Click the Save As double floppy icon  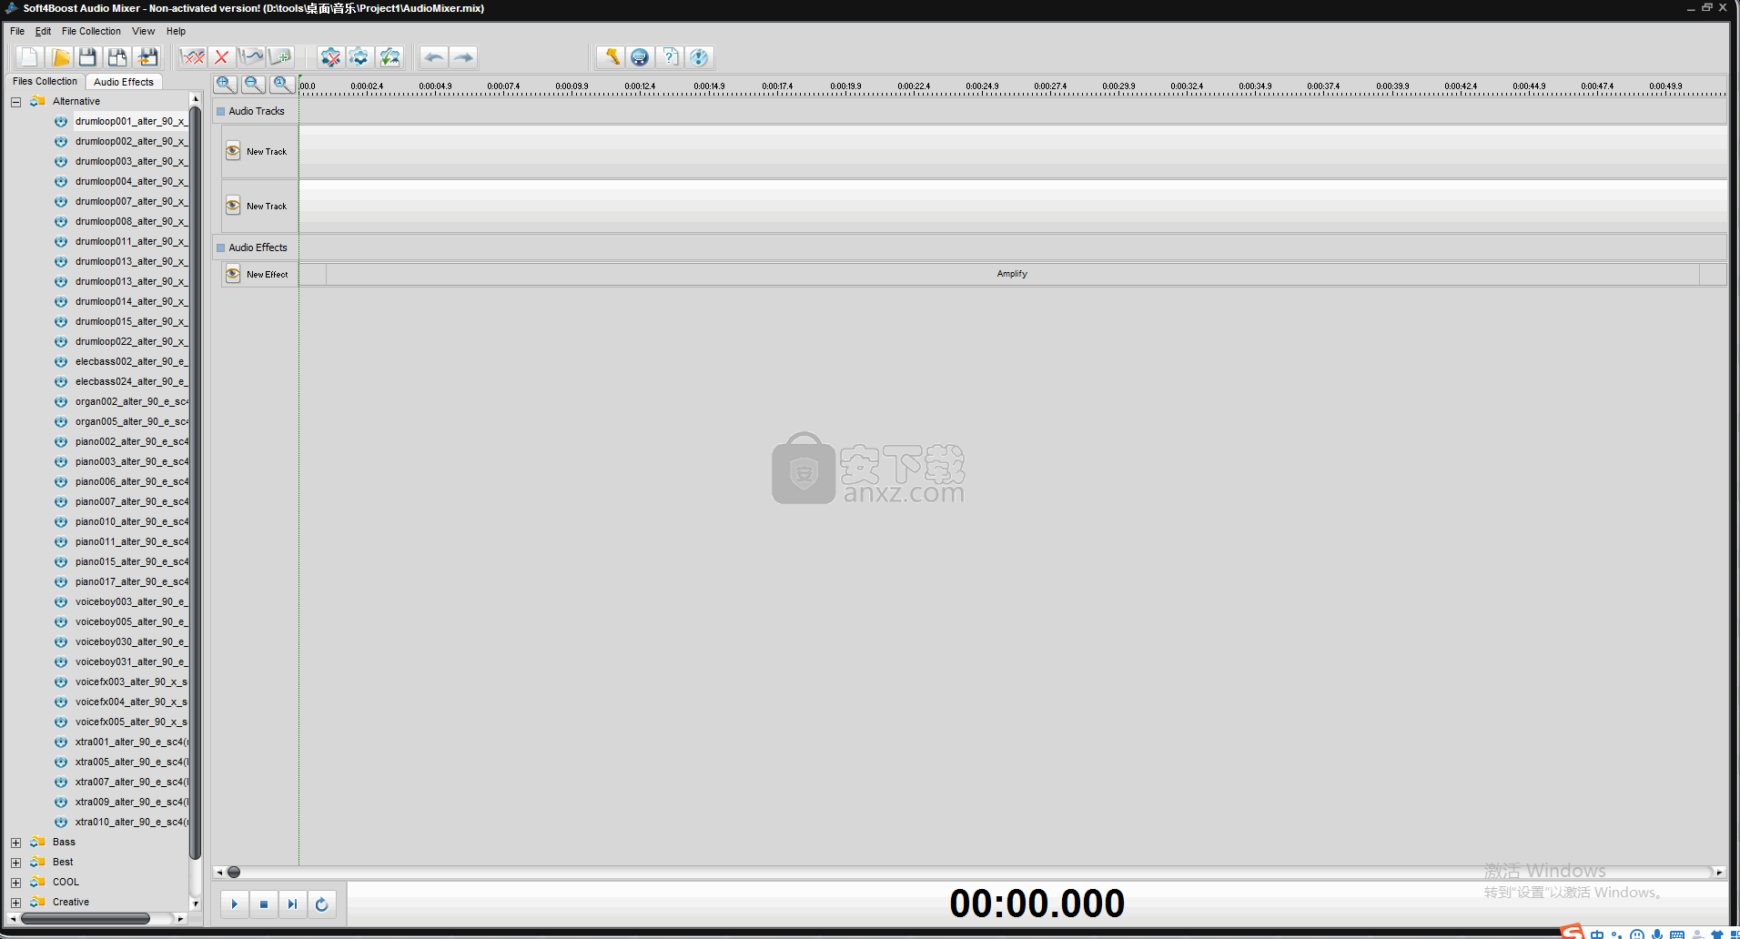click(117, 57)
